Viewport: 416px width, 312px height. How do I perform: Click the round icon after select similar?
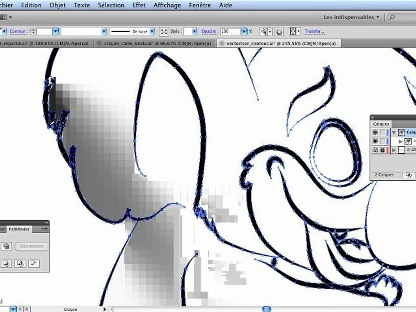279,32
